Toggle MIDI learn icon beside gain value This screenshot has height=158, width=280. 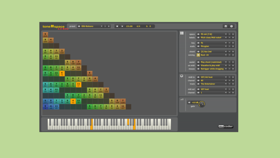pyautogui.click(x=189, y=102)
